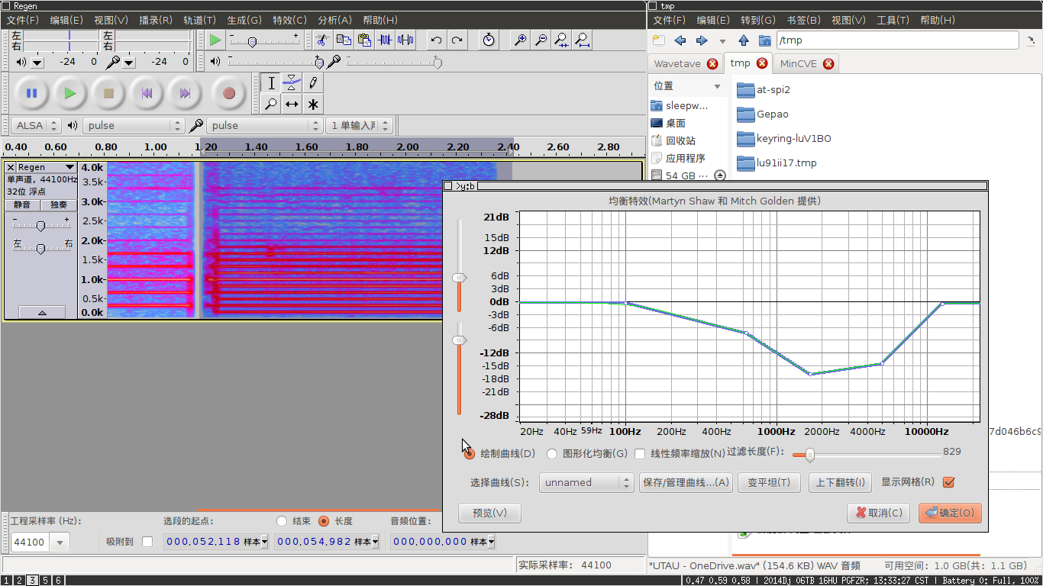Viewport: 1043px width, 586px height.
Task: Select the 绘制曲线(D) radio button
Action: click(x=470, y=454)
